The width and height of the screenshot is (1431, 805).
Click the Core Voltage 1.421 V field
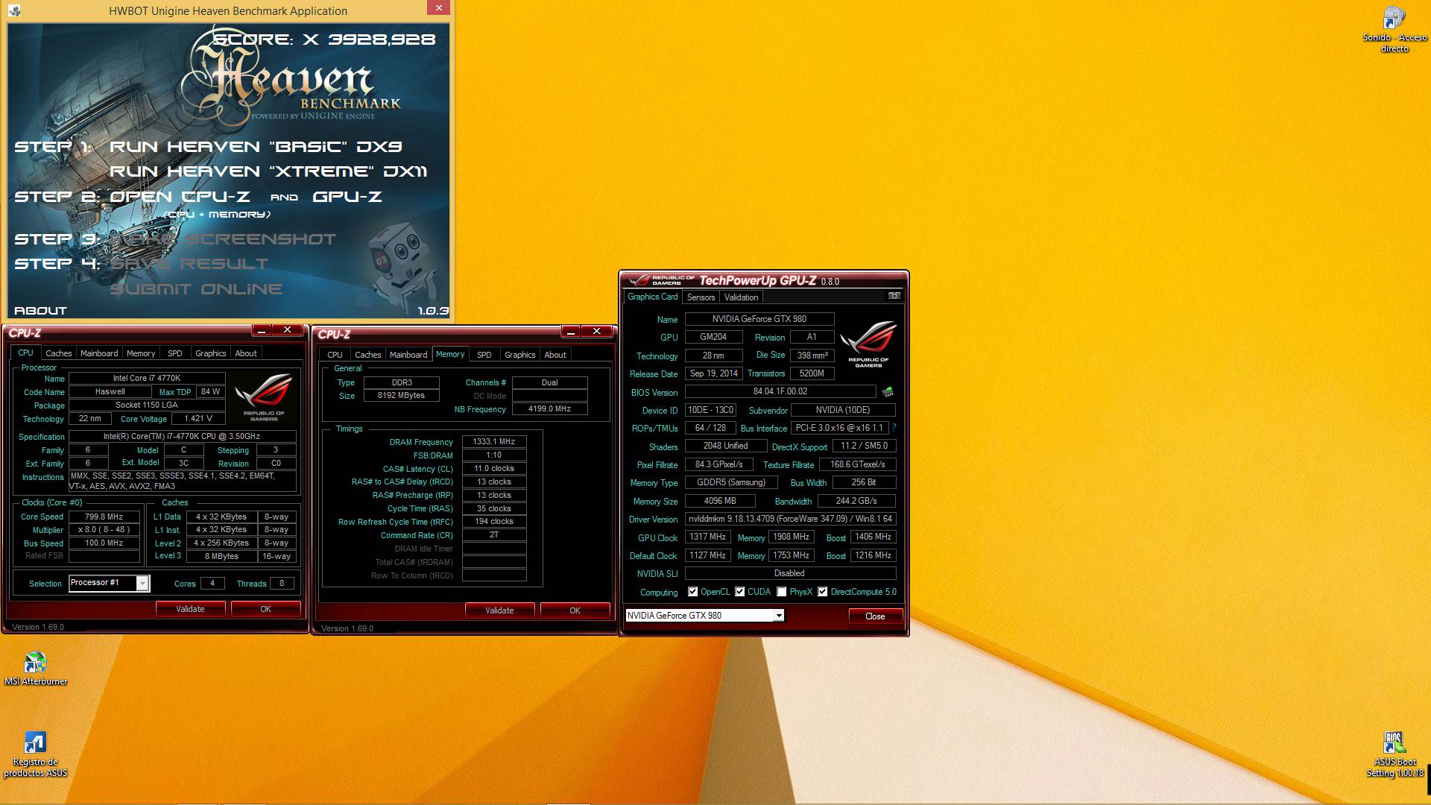coord(198,419)
